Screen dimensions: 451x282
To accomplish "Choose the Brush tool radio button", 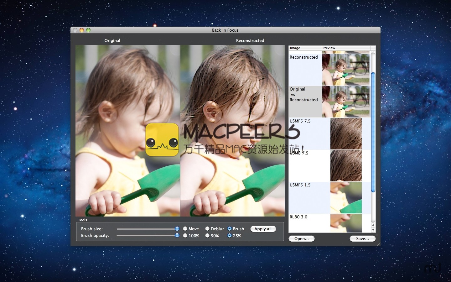I will click(x=230, y=229).
